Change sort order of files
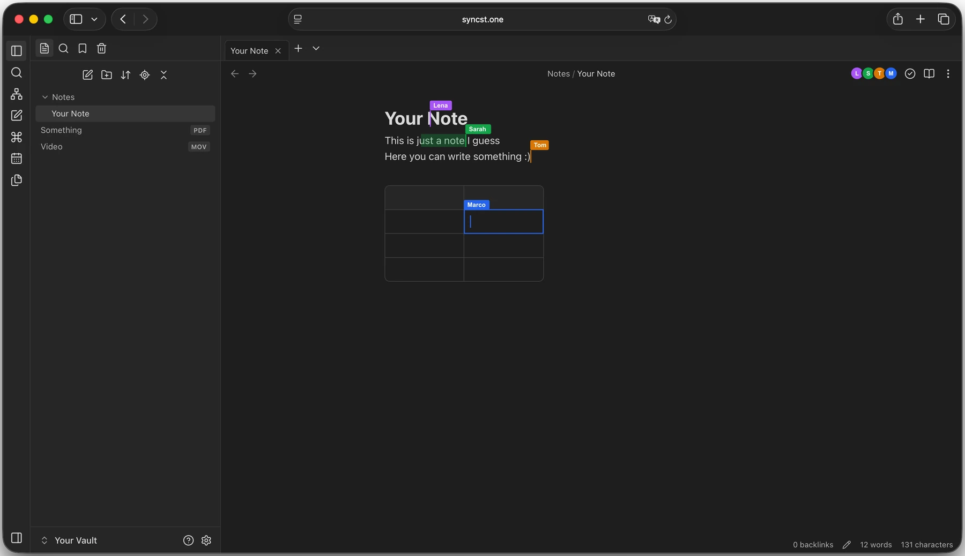 coord(125,75)
